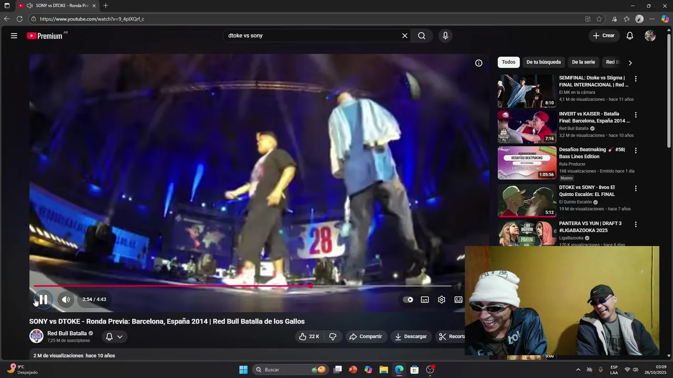673x378 pixels.
Task: Switch to theater mode in the player
Action: point(458,300)
